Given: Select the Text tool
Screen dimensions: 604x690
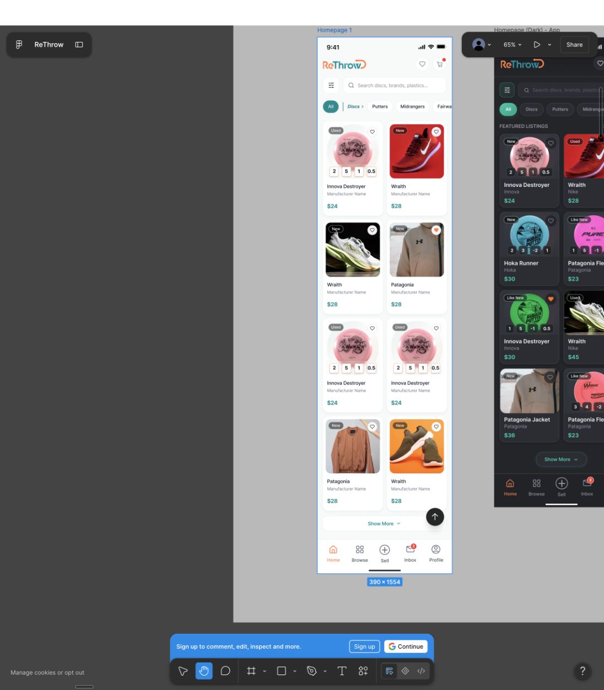Looking at the screenshot, I should [x=342, y=671].
